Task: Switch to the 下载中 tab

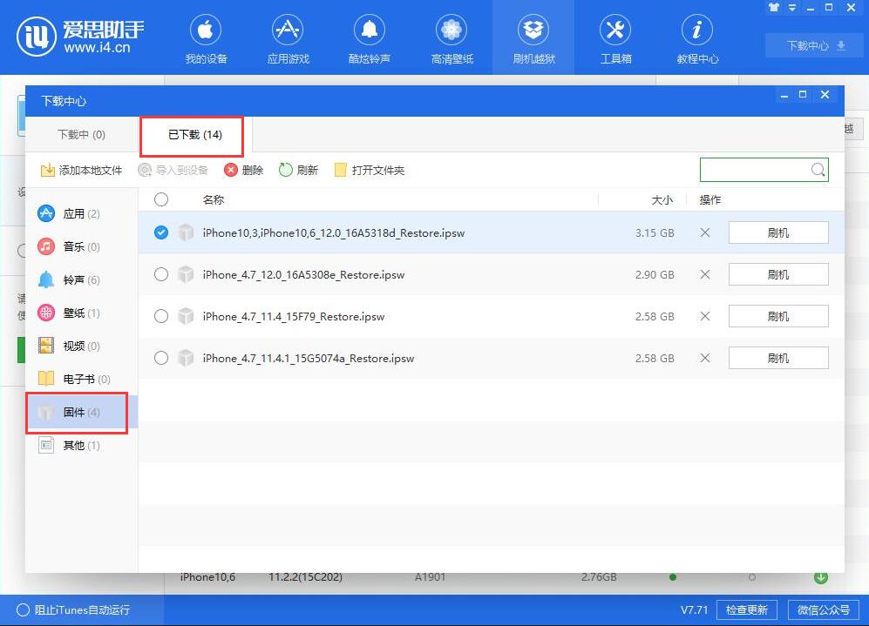Action: pos(82,135)
